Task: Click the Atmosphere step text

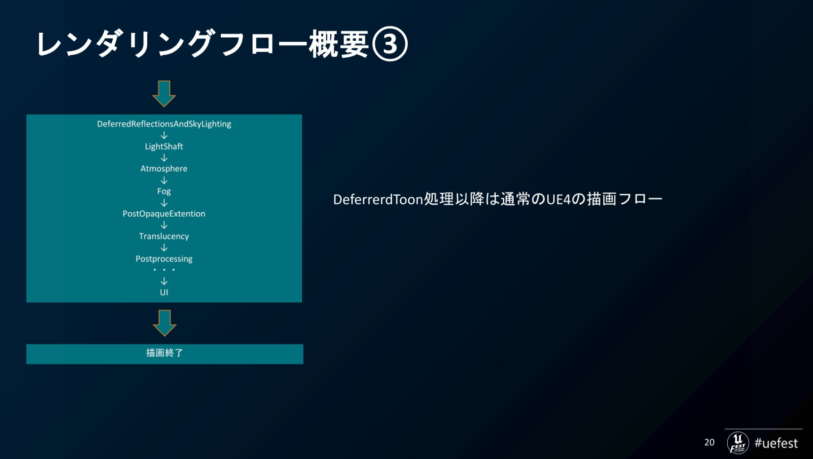Action: coord(164,169)
